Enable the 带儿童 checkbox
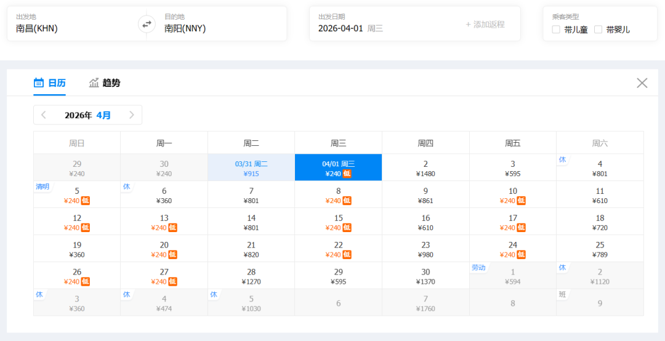The image size is (665, 341). pos(556,30)
